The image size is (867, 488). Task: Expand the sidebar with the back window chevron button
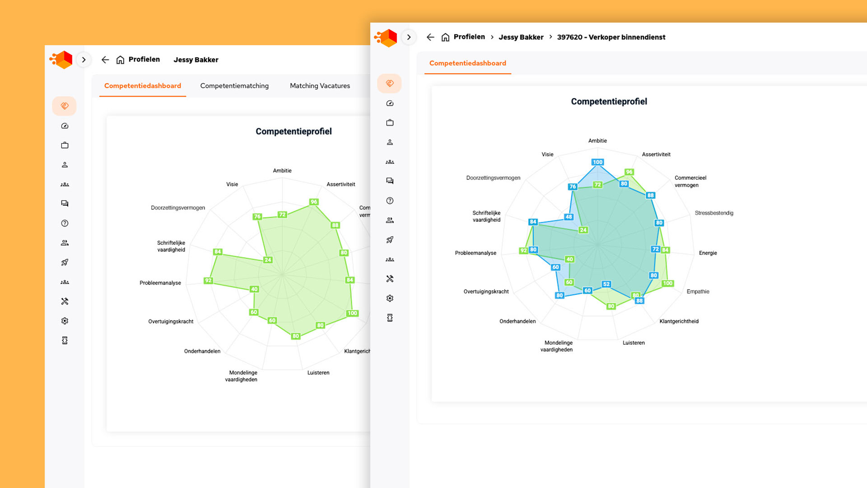tap(84, 60)
